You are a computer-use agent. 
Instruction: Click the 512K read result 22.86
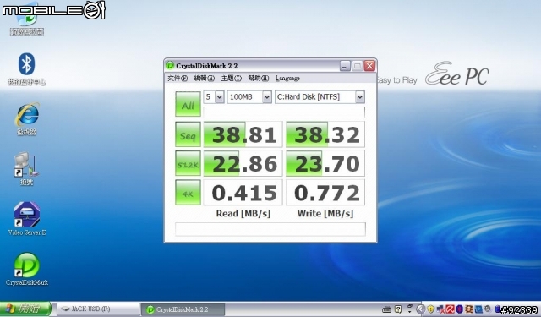click(x=243, y=163)
